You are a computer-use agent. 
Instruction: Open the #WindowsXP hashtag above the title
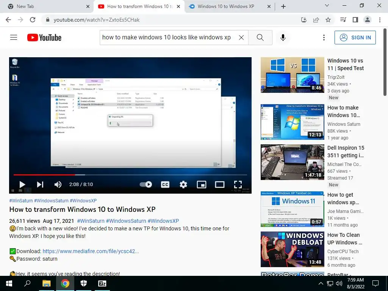point(83,201)
